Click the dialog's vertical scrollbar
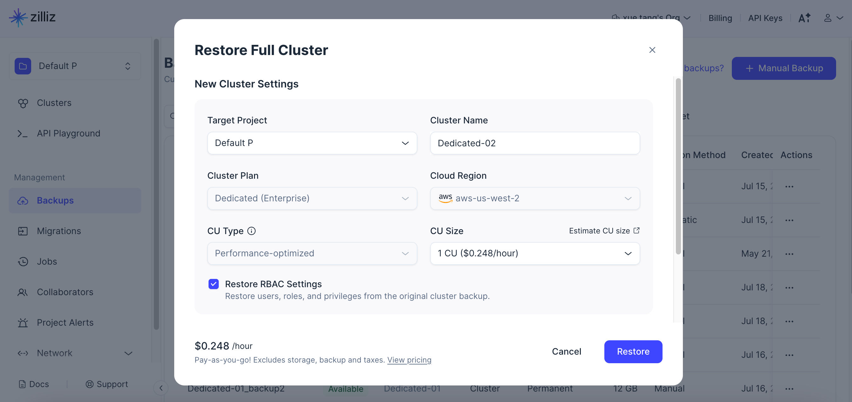 tap(678, 165)
